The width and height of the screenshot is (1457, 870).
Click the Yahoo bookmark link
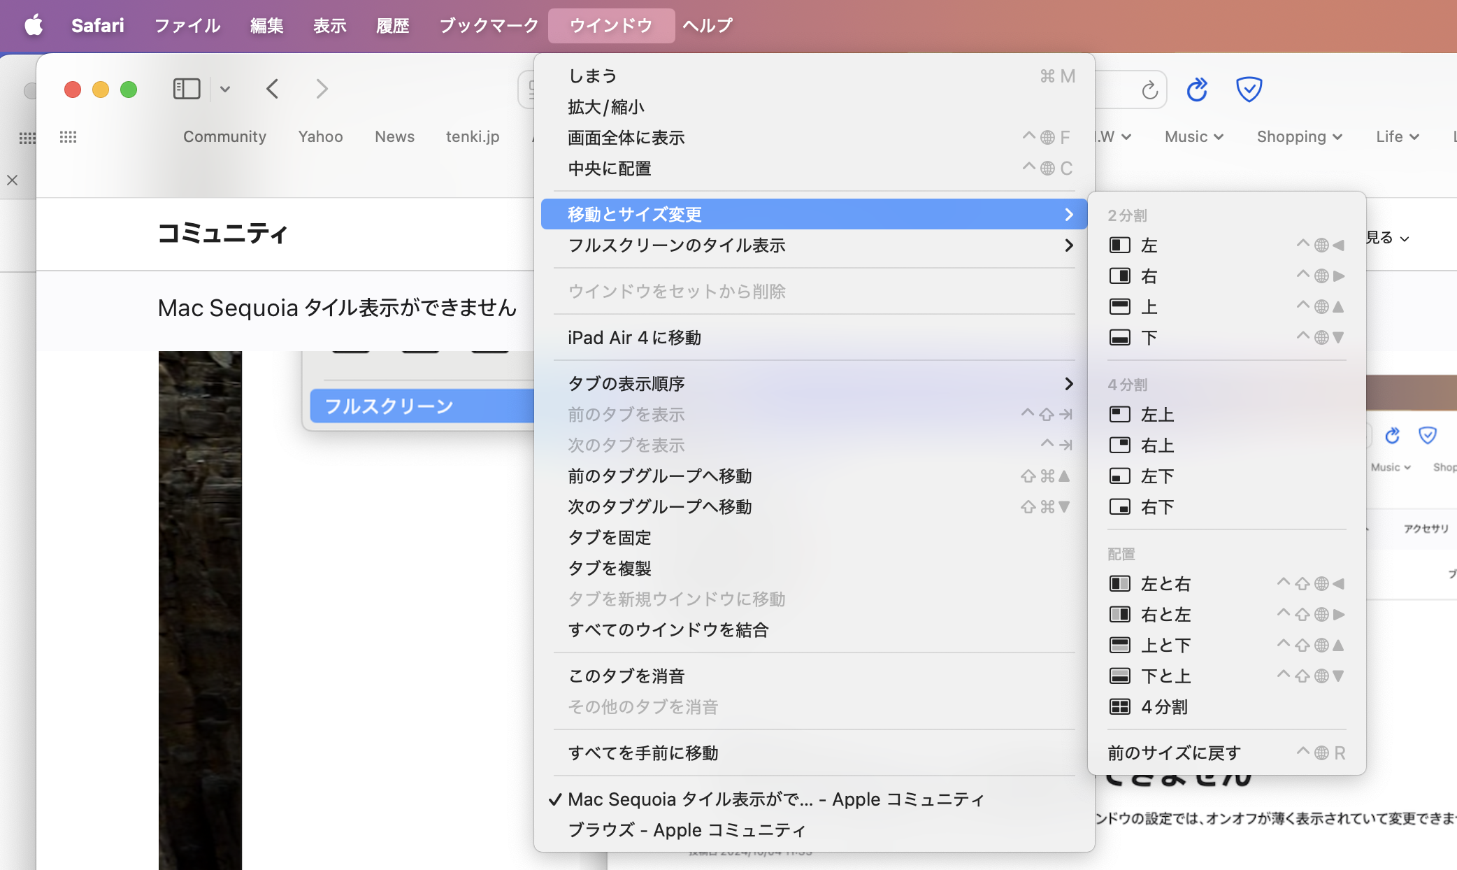coord(320,137)
